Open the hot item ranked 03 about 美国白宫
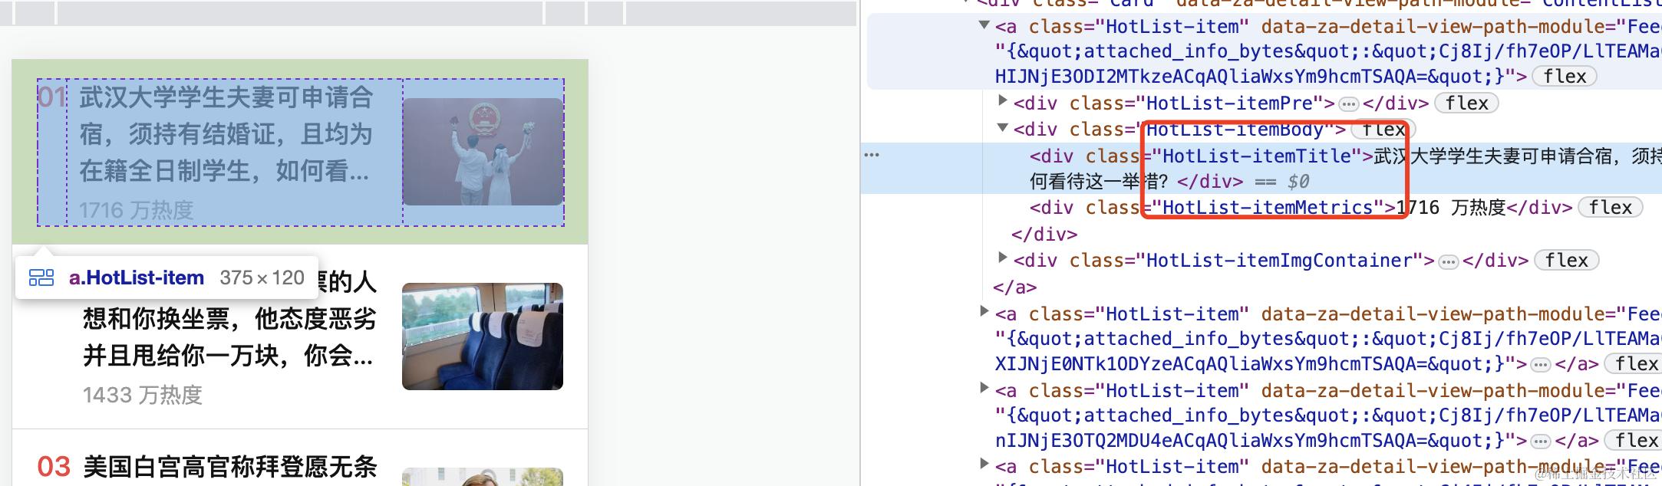Screen dimensions: 1662x486 coord(229,466)
